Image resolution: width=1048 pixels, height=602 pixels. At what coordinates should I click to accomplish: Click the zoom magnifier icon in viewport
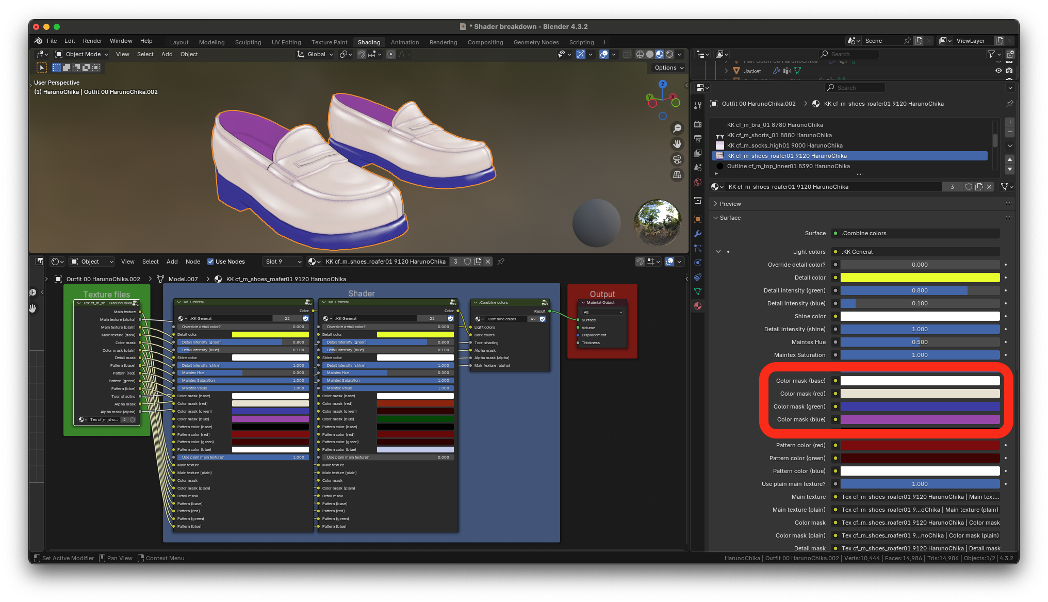point(677,128)
